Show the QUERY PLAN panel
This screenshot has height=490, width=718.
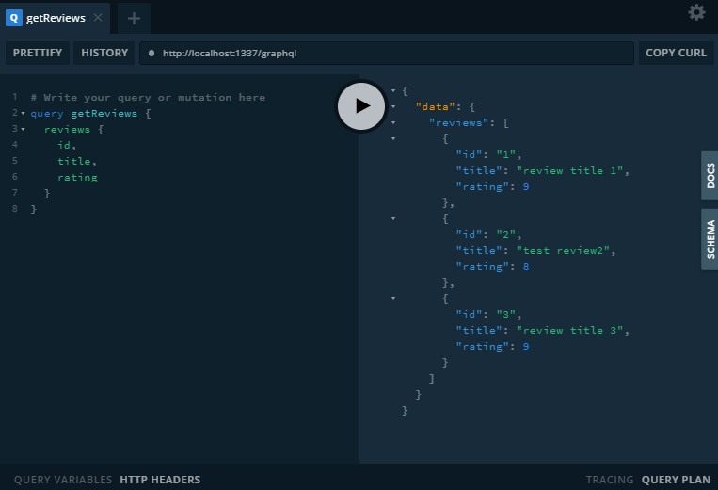point(676,480)
